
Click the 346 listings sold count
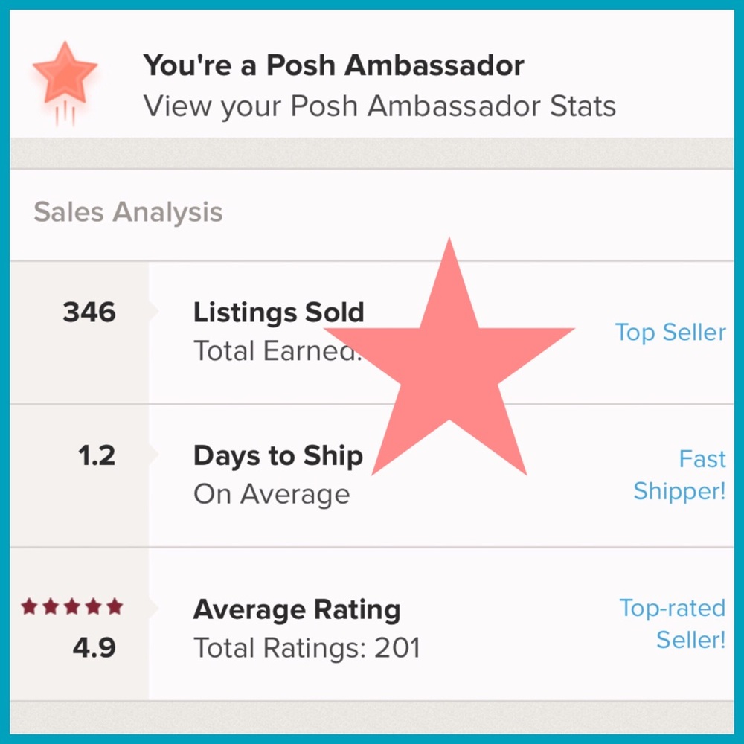click(x=89, y=312)
